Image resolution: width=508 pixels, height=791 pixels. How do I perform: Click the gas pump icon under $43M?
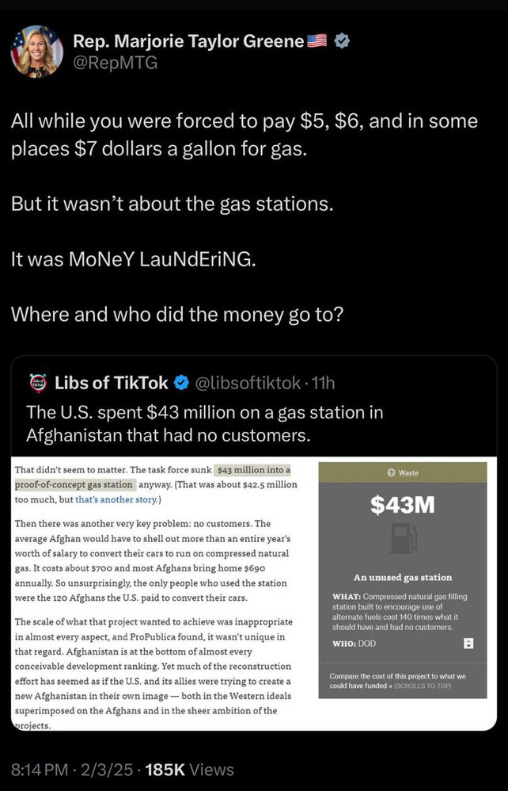pyautogui.click(x=404, y=538)
